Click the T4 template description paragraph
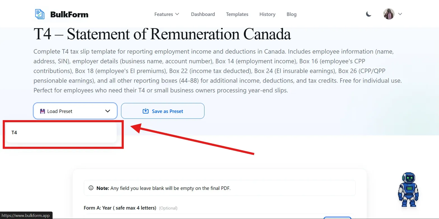 click(218, 71)
